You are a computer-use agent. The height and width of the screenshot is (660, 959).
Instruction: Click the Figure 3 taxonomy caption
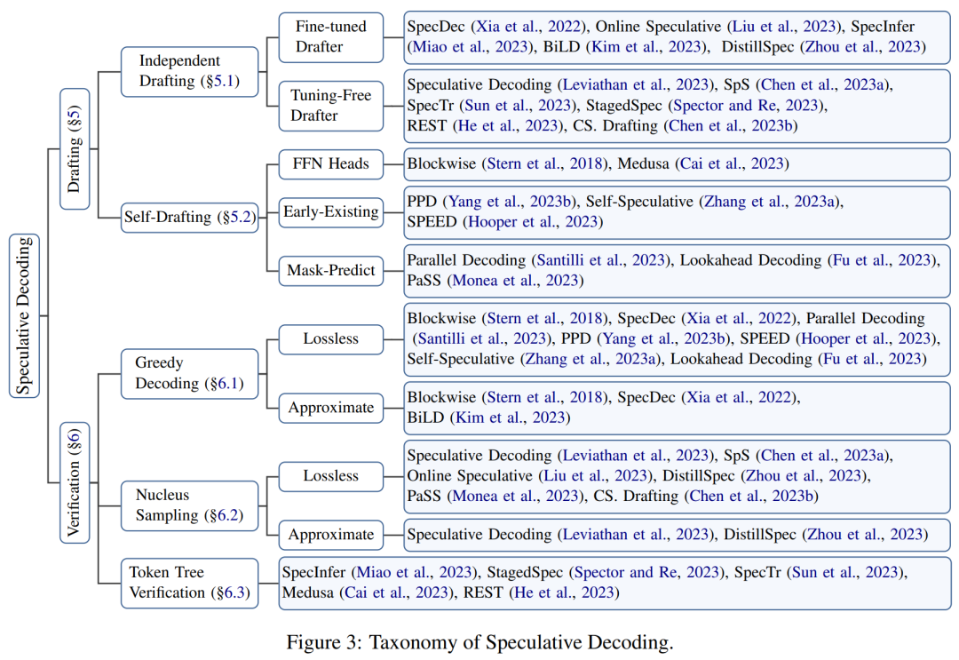click(480, 642)
